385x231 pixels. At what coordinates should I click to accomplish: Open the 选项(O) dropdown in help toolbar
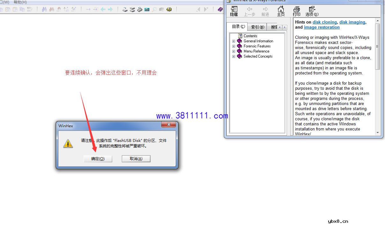pos(312,11)
